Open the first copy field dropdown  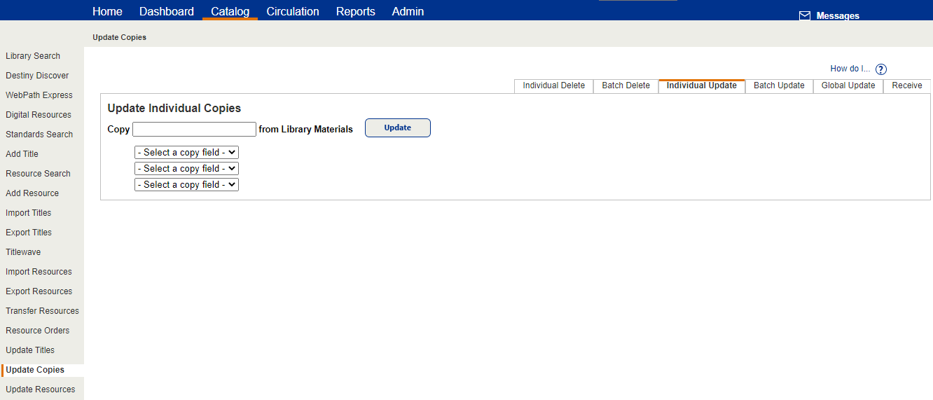tap(186, 152)
